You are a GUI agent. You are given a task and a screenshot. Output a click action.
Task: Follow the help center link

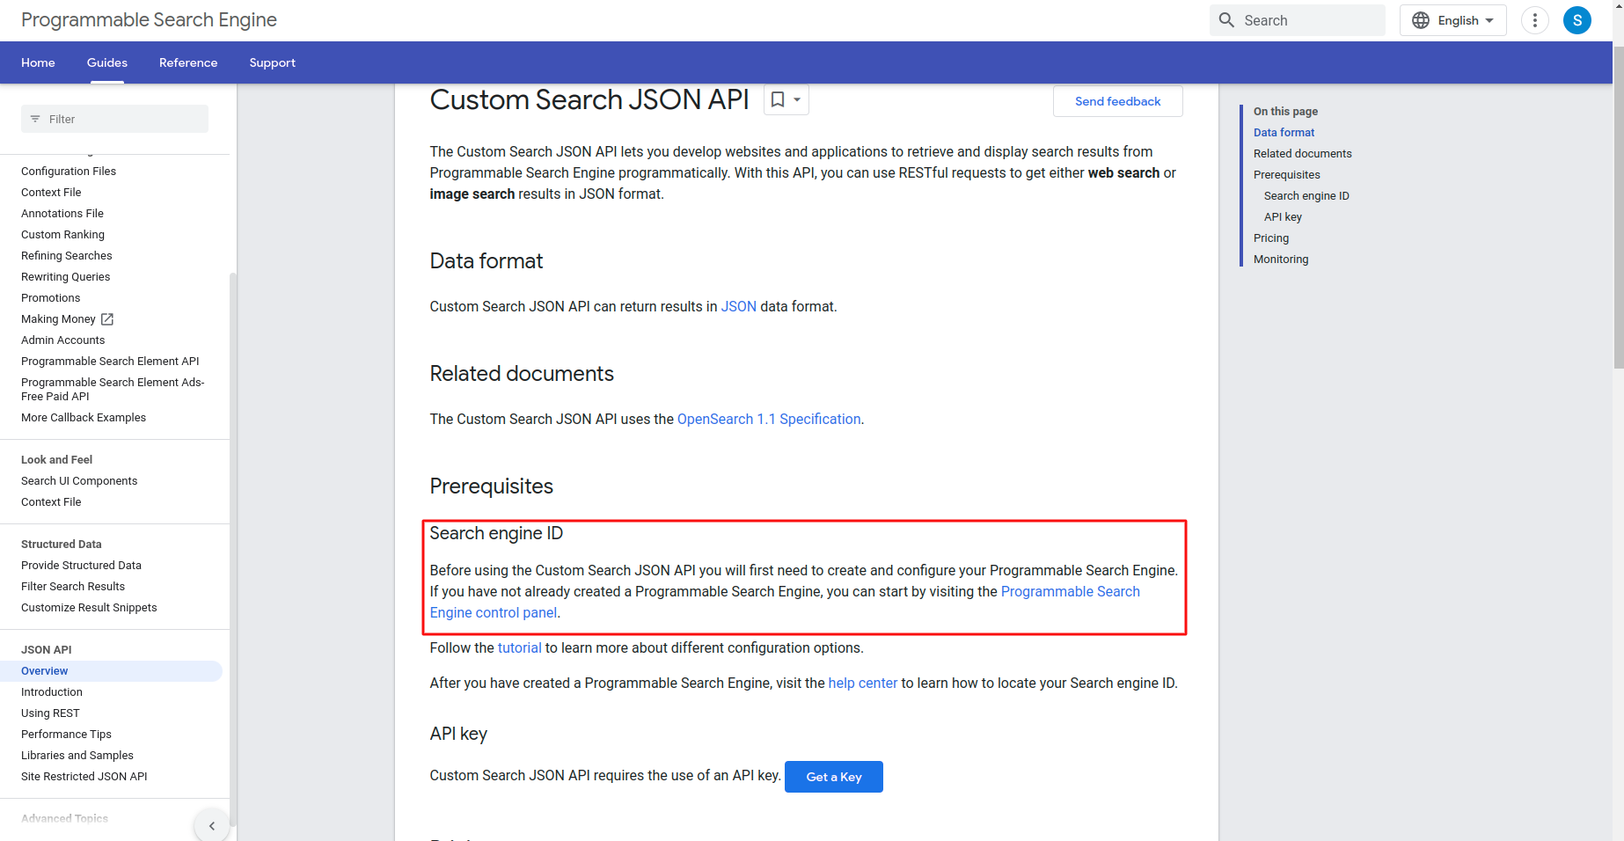862,684
